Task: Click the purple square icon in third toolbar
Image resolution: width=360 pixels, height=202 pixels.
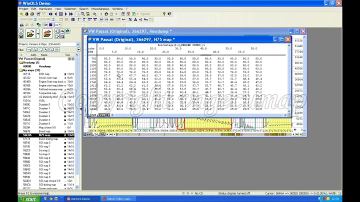Action: tap(50, 25)
